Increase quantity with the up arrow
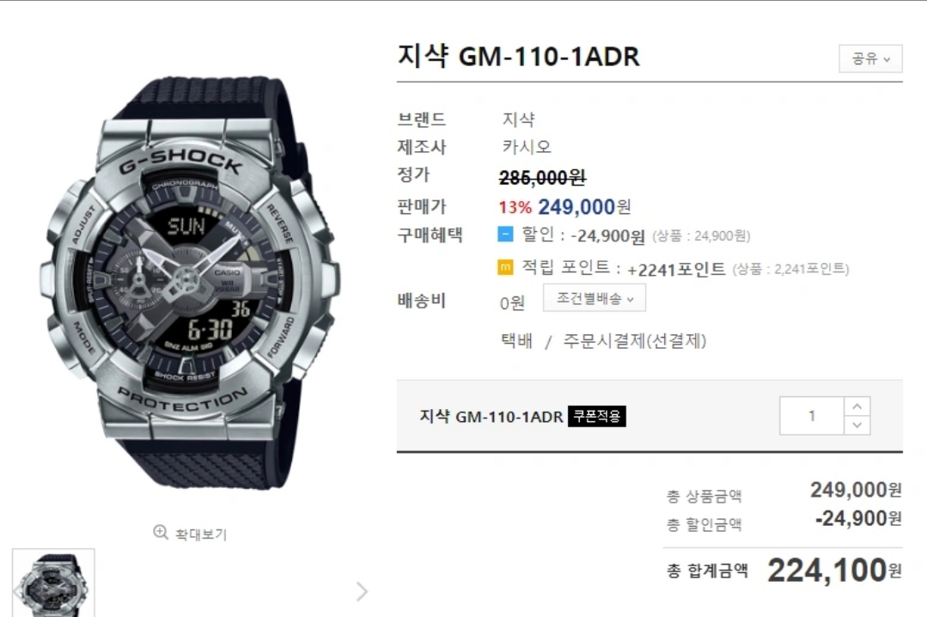The image size is (927, 617). coord(857,406)
